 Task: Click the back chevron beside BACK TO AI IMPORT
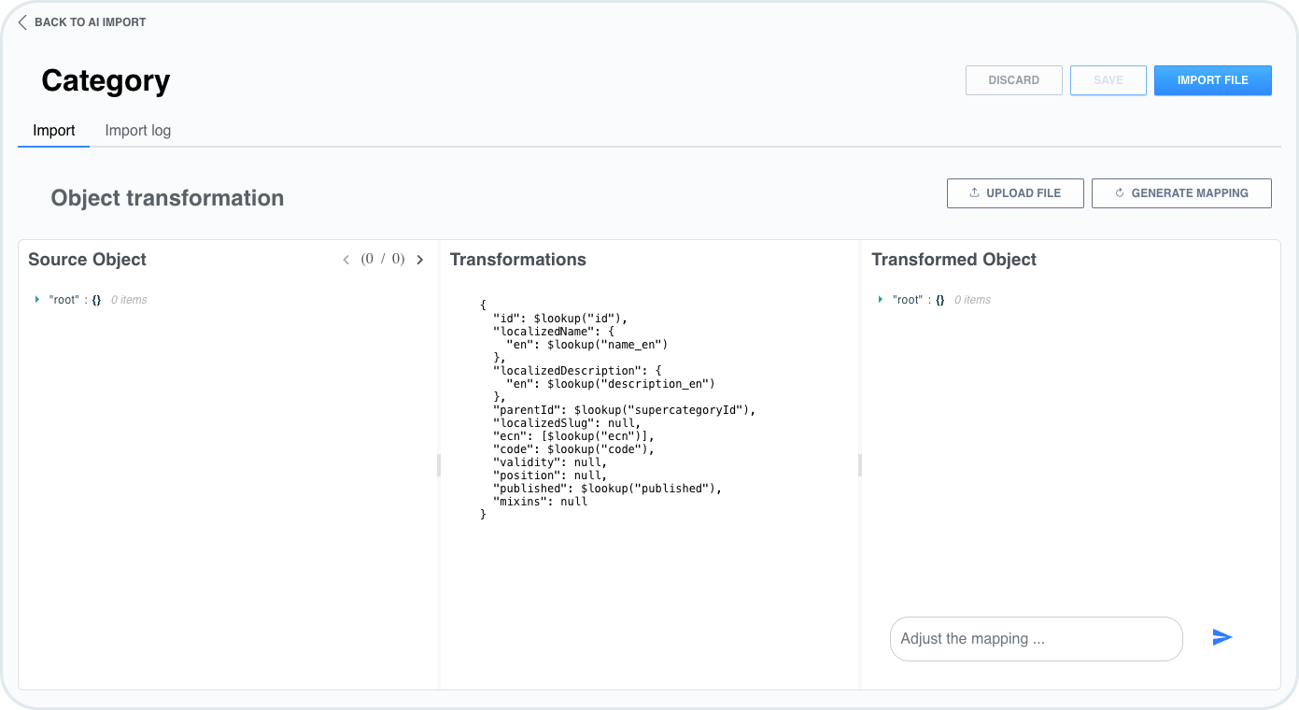click(x=22, y=21)
